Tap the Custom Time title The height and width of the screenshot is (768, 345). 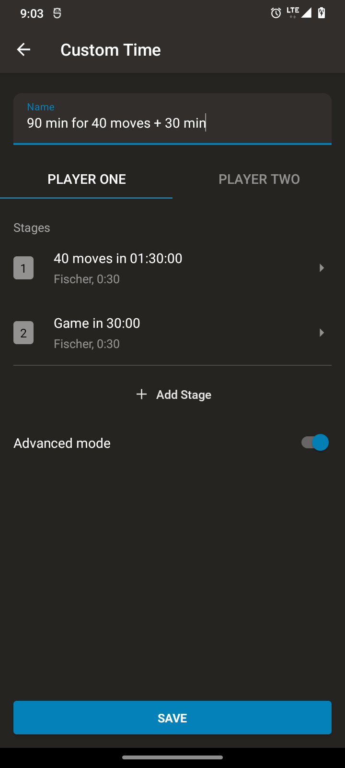click(x=111, y=50)
